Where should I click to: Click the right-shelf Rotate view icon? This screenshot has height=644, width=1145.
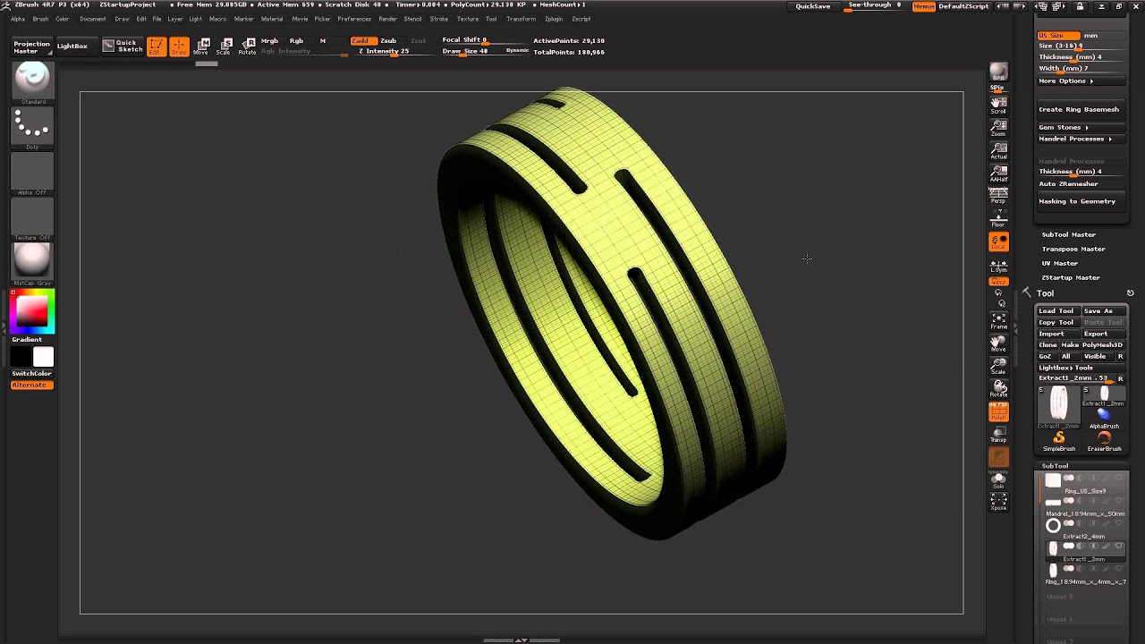pyautogui.click(x=998, y=387)
